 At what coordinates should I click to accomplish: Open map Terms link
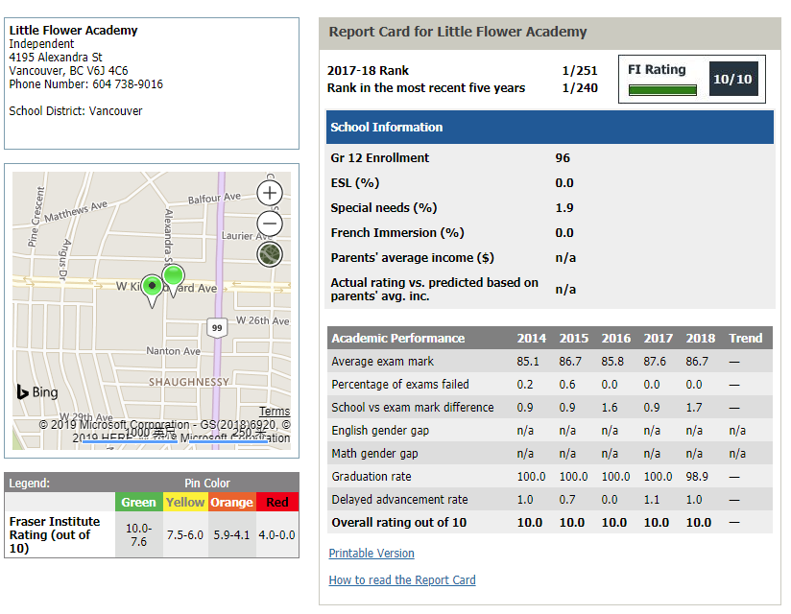(x=275, y=411)
